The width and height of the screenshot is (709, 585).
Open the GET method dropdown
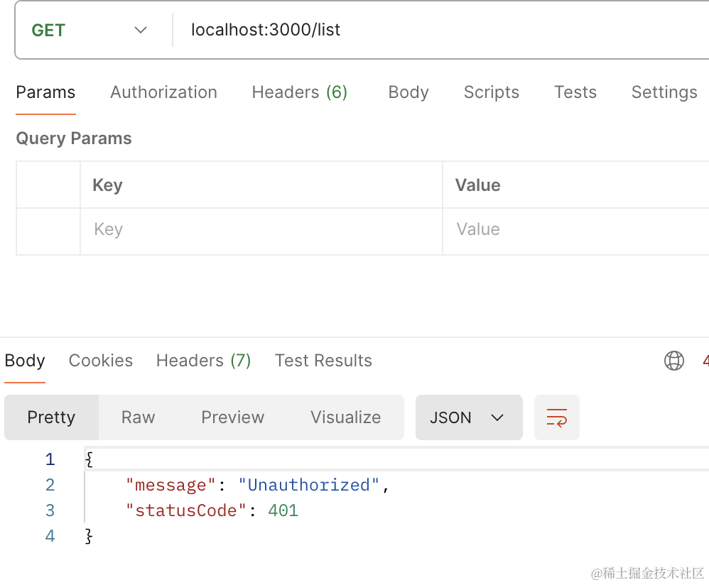tap(90, 30)
